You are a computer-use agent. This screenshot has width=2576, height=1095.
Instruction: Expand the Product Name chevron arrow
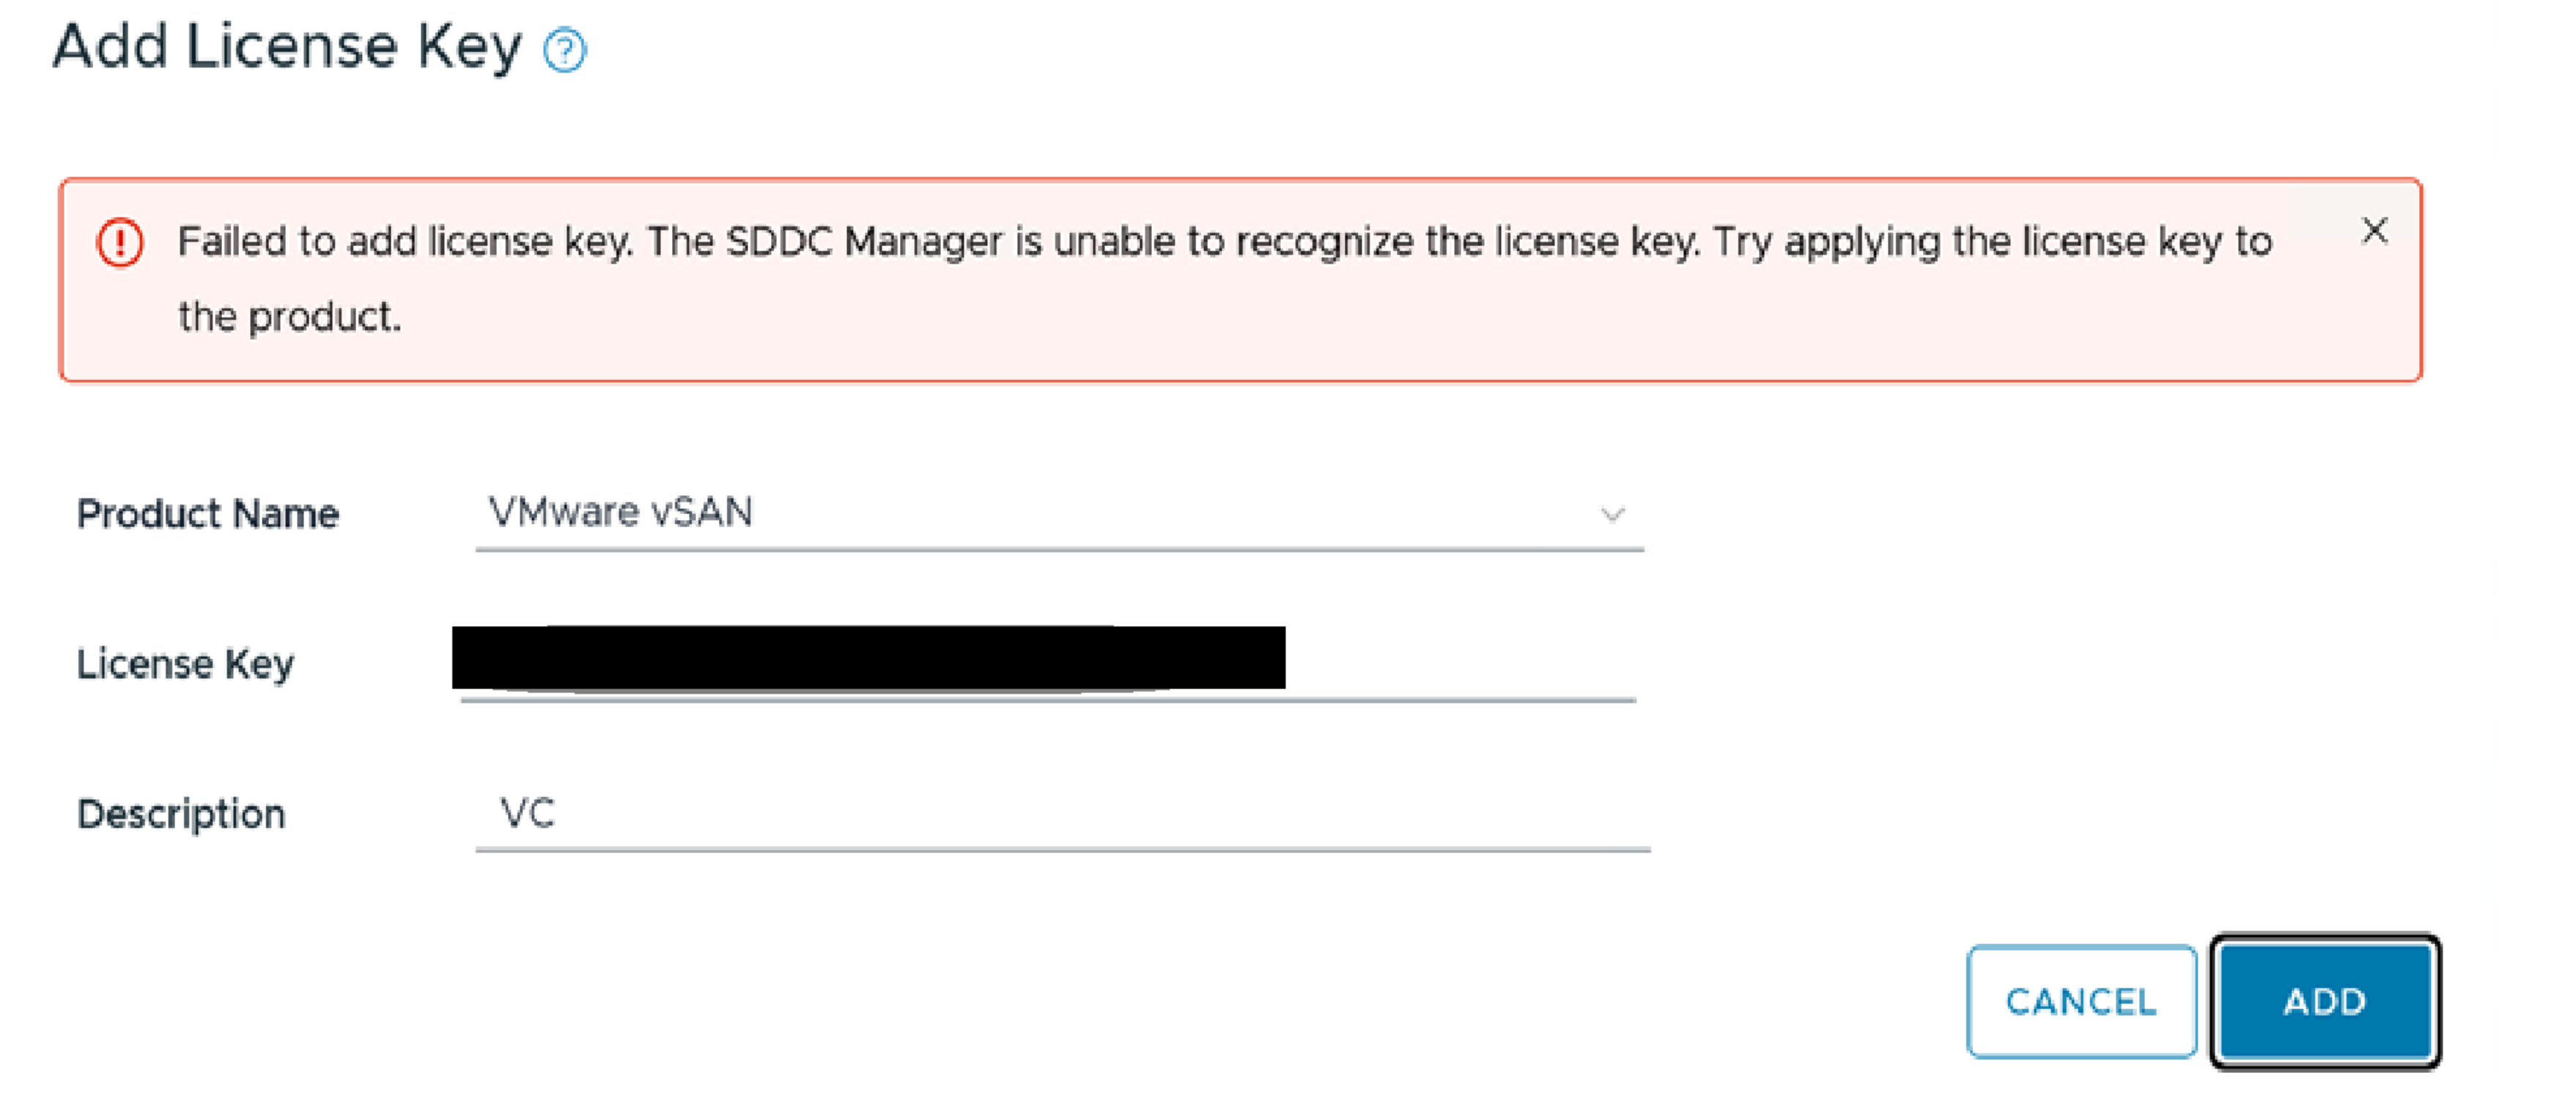click(1611, 514)
